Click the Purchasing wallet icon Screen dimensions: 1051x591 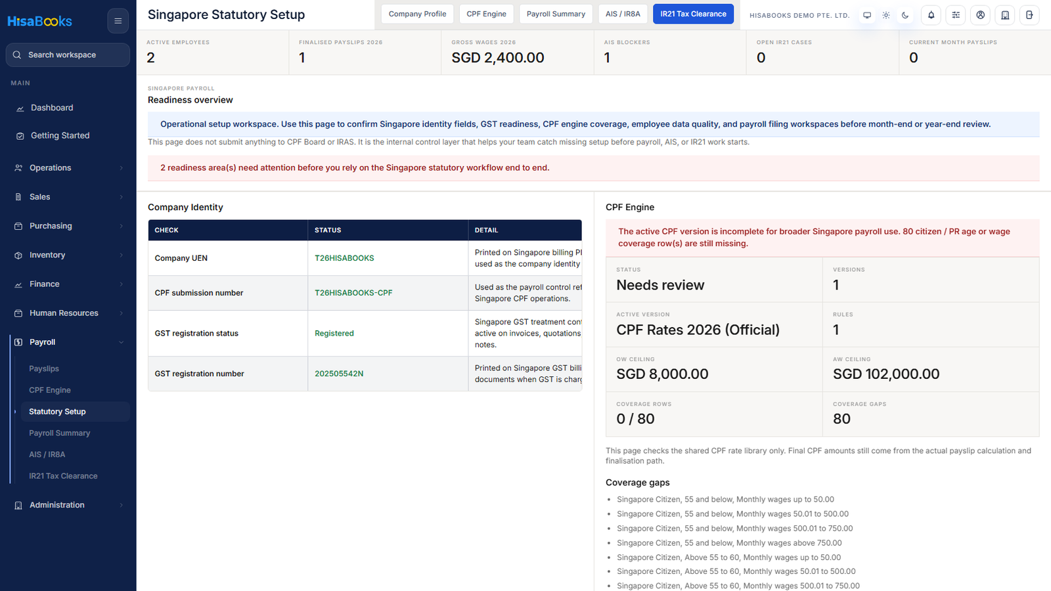point(18,226)
